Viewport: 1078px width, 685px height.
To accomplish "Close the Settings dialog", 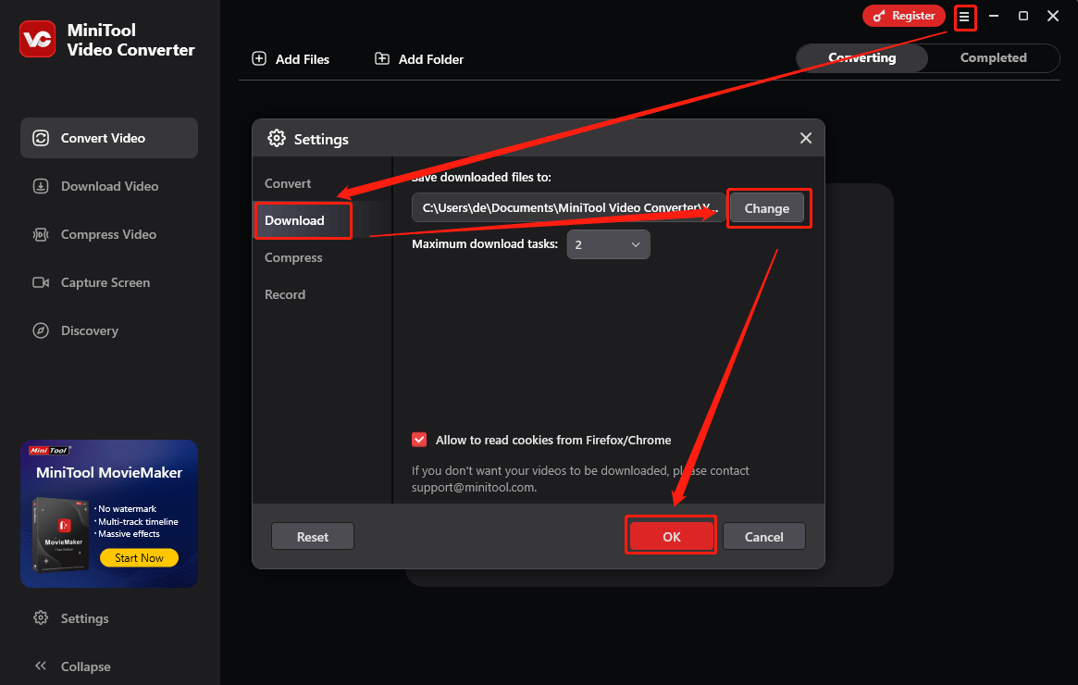I will (x=806, y=138).
